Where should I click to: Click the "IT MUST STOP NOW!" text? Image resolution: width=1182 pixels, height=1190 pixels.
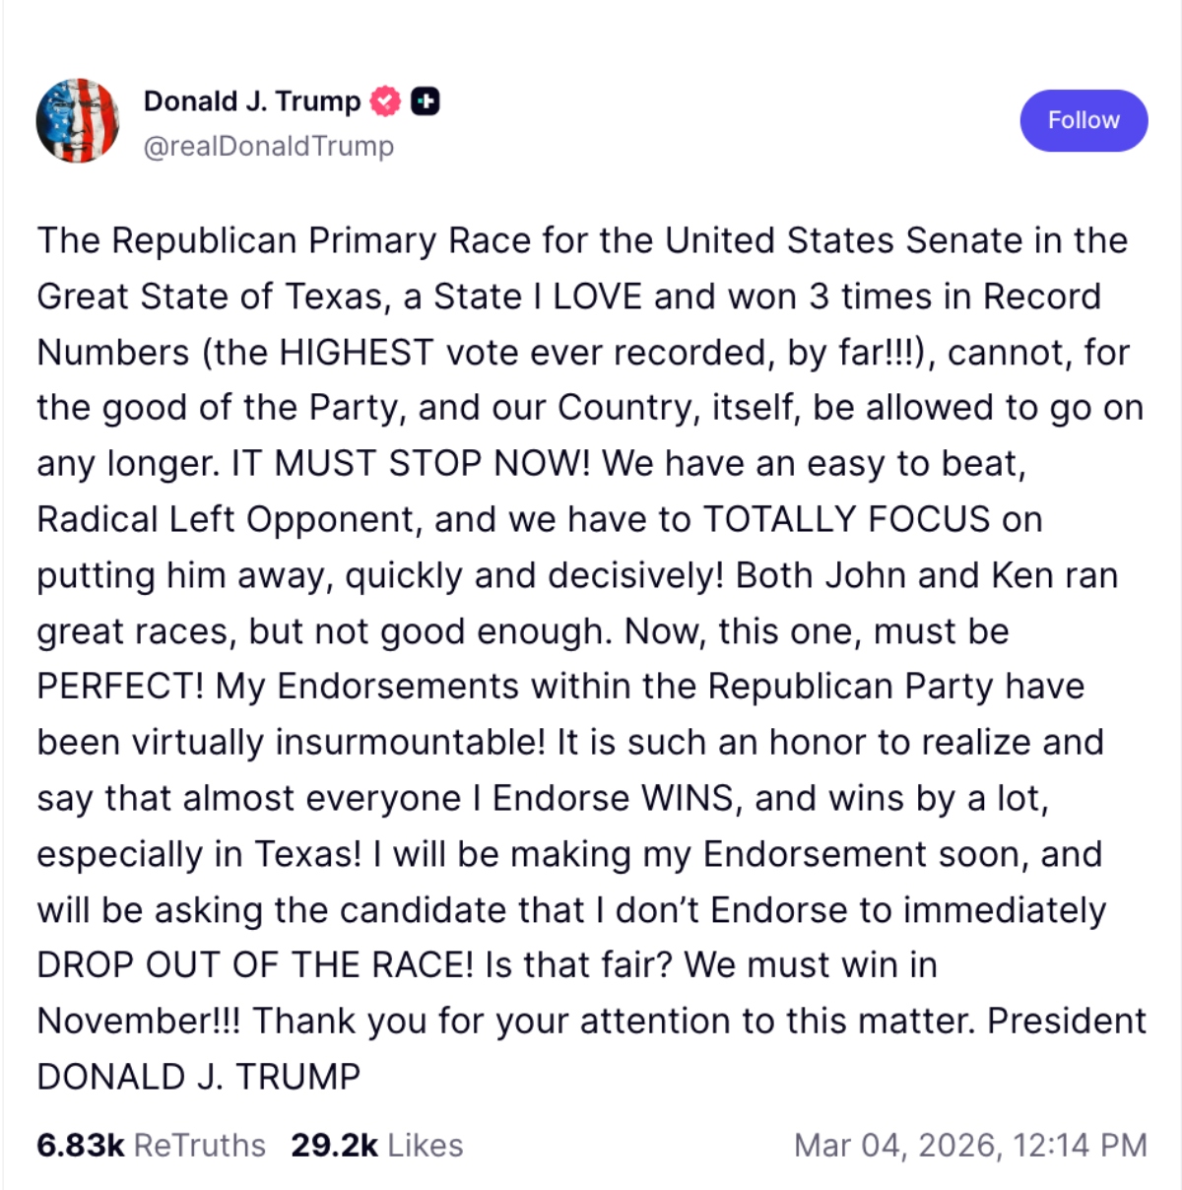click(x=411, y=463)
